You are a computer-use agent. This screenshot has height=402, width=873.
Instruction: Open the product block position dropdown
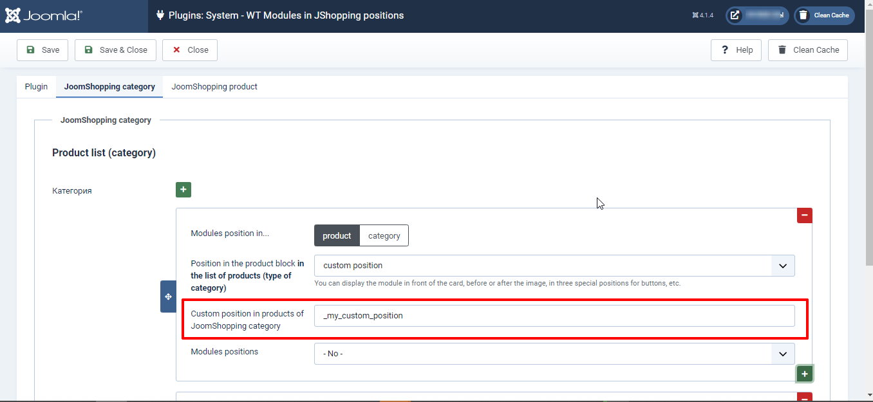coord(554,266)
